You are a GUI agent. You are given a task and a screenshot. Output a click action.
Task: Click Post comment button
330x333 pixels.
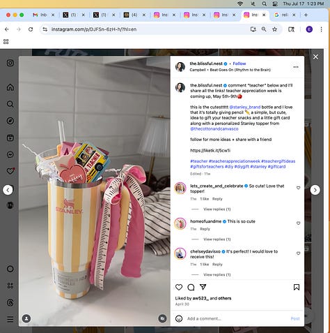pyautogui.click(x=295, y=318)
